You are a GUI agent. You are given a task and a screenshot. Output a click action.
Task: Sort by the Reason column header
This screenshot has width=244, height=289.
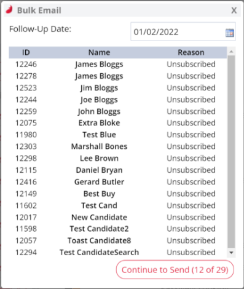tap(191, 52)
